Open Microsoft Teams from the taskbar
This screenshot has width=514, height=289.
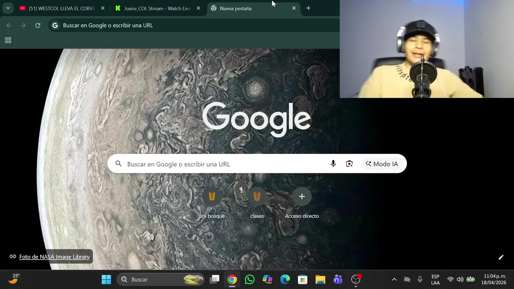pyautogui.click(x=338, y=279)
